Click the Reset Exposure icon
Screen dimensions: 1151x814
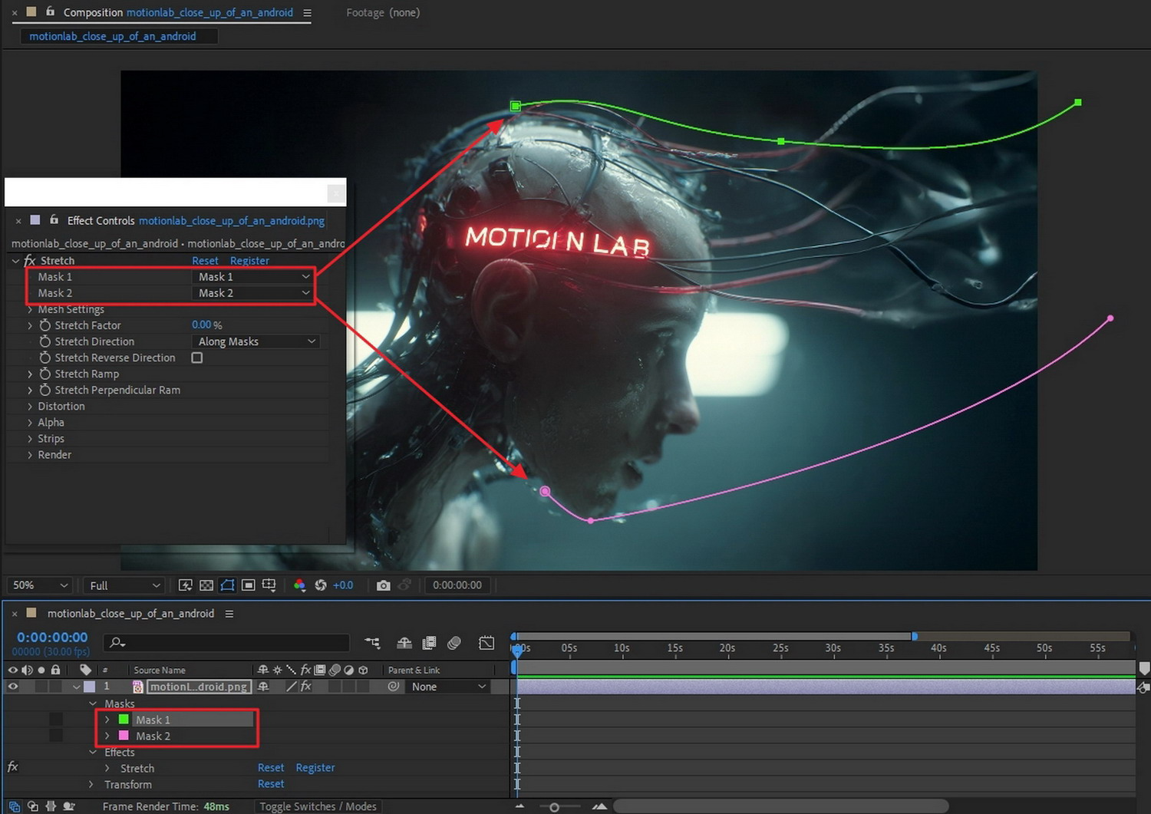[x=321, y=585]
